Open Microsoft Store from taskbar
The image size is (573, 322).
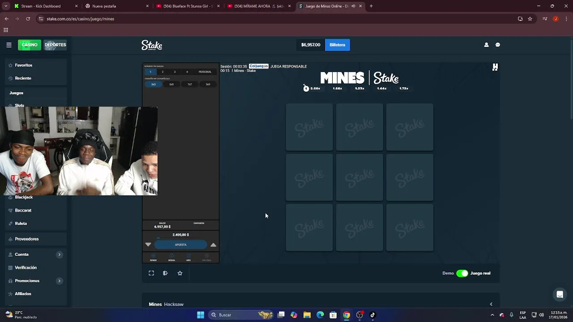tap(333, 315)
